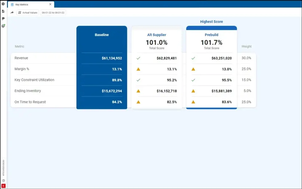Click Prebuild utilization 95.5%
The image size is (302, 189).
(x=227, y=80)
